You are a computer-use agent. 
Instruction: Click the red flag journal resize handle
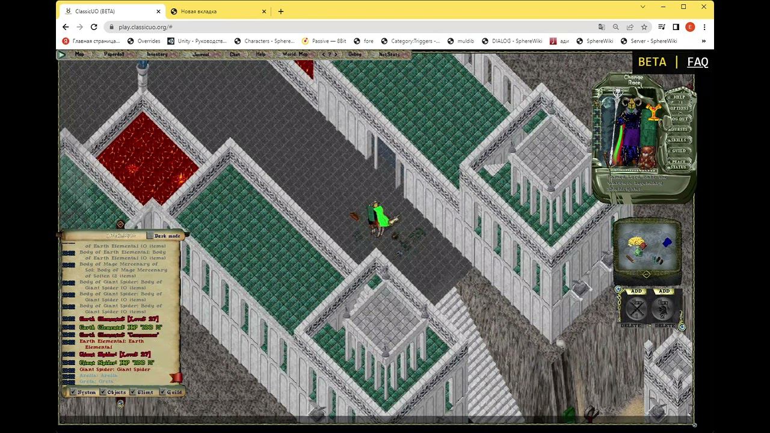[176, 378]
